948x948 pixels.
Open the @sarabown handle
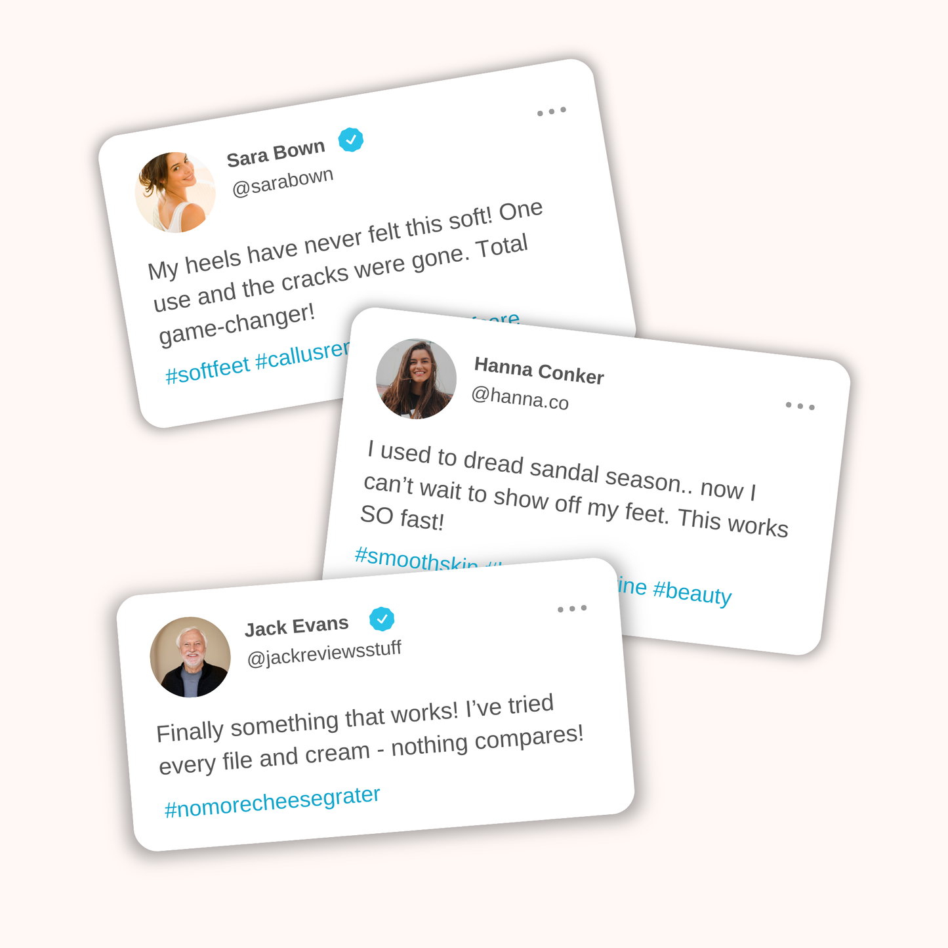coord(283,182)
